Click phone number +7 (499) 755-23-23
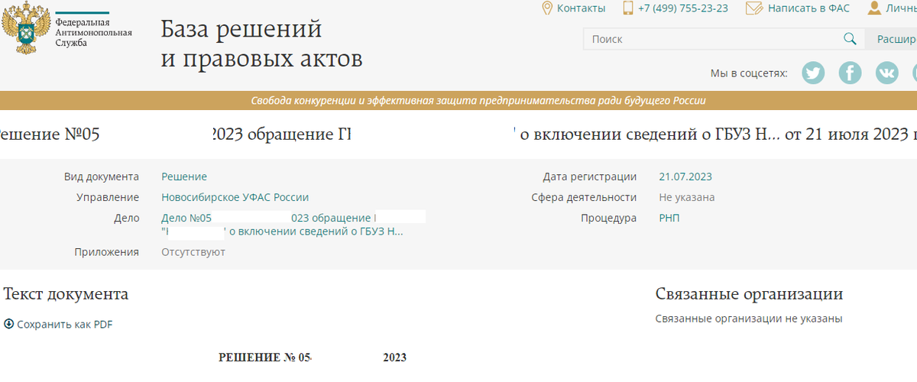Screen dimensions: 917x382 [x=682, y=8]
